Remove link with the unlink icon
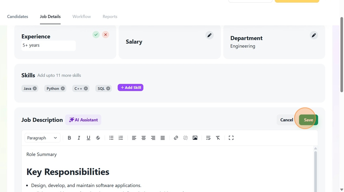The width and height of the screenshot is (344, 192). coord(186,138)
